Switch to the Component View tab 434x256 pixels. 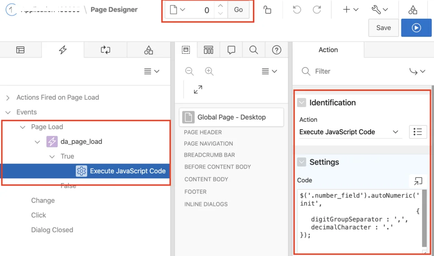point(209,50)
